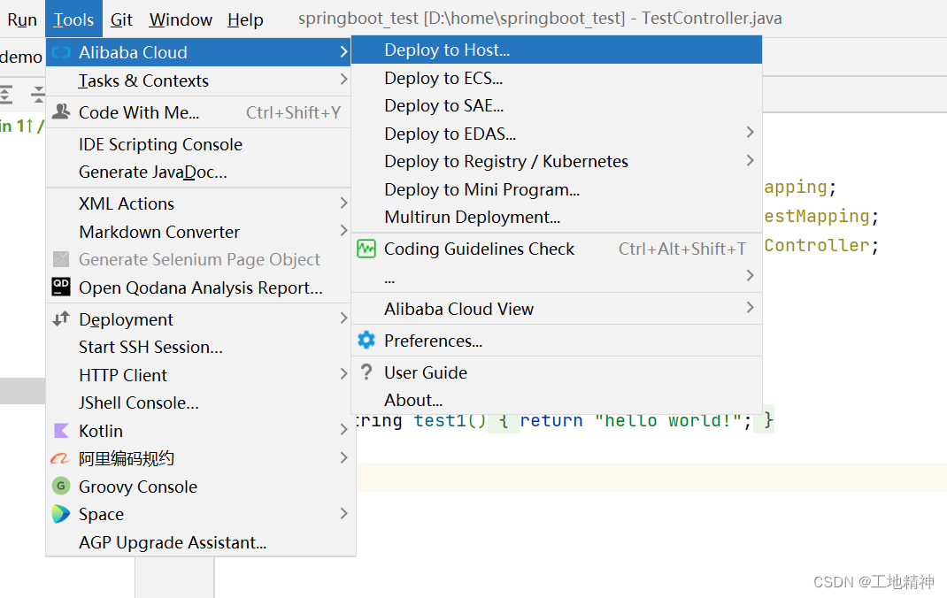Image resolution: width=947 pixels, height=598 pixels.
Task: Select the Code With Me icon
Action: (60, 111)
